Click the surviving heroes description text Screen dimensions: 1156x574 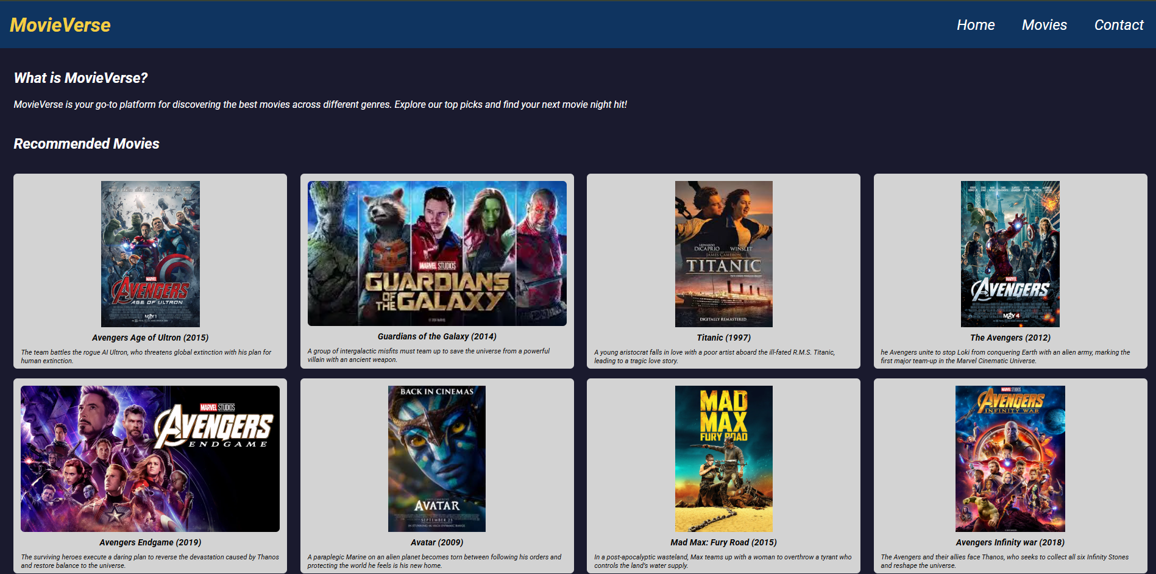pos(150,561)
